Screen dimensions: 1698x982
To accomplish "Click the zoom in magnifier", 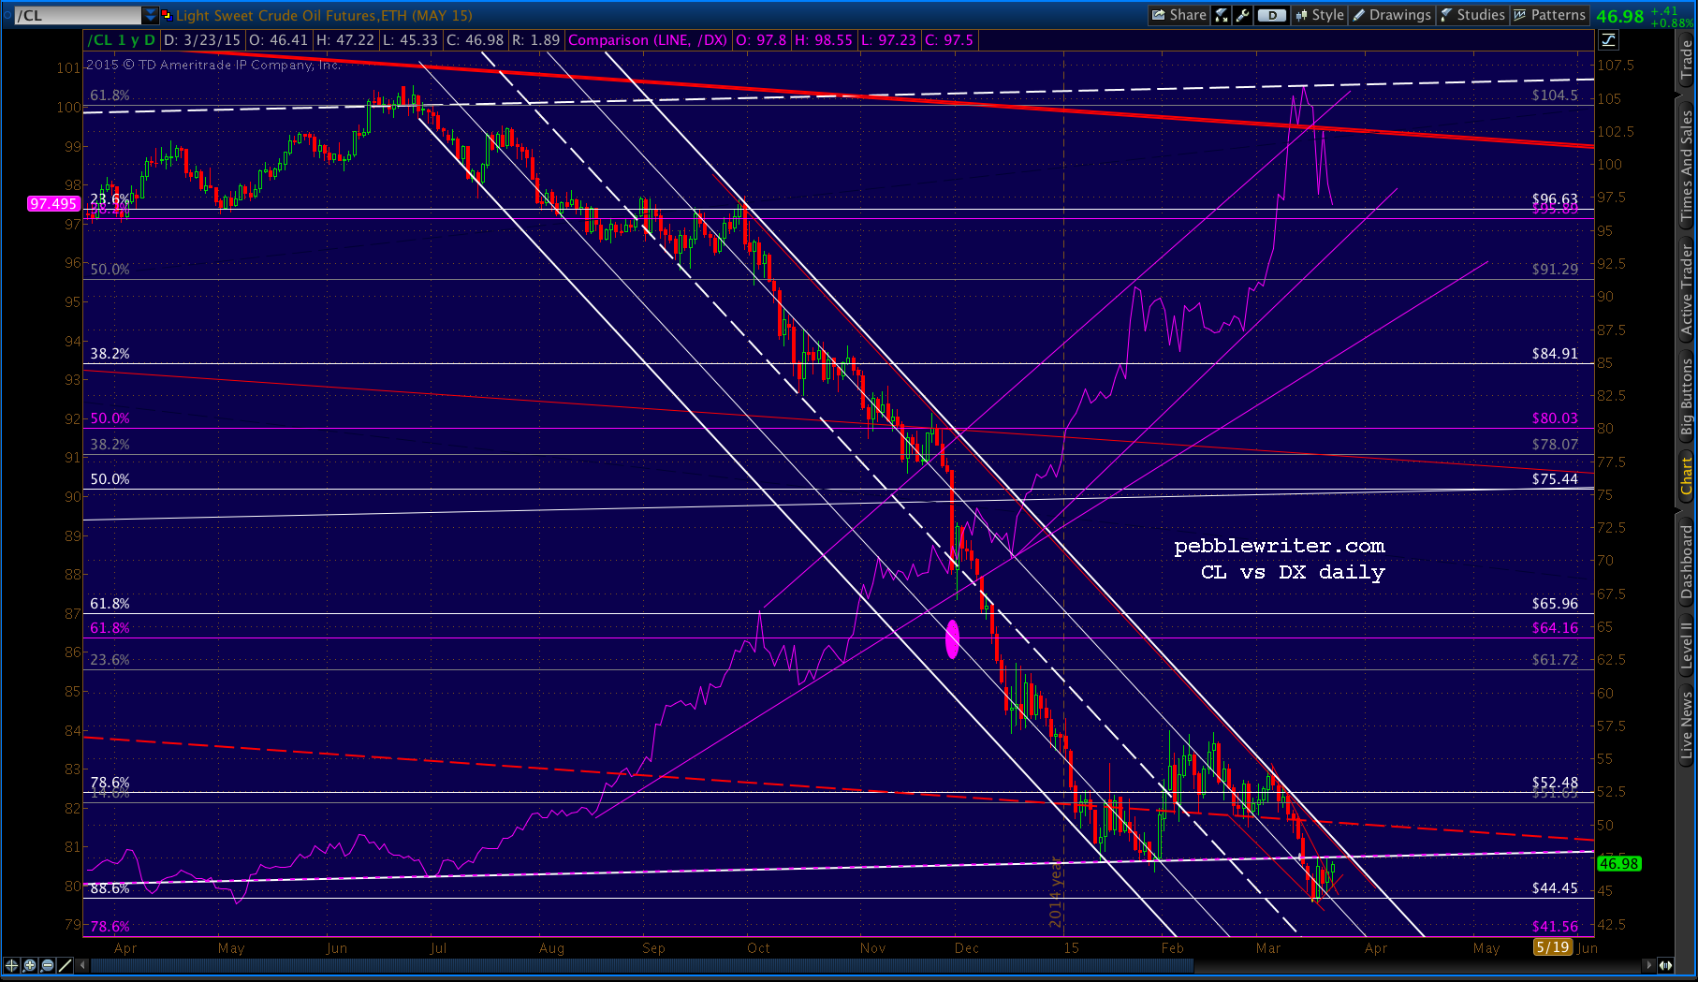I will coord(30,965).
